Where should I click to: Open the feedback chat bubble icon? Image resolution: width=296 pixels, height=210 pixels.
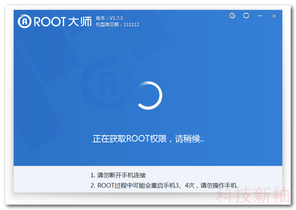246,16
